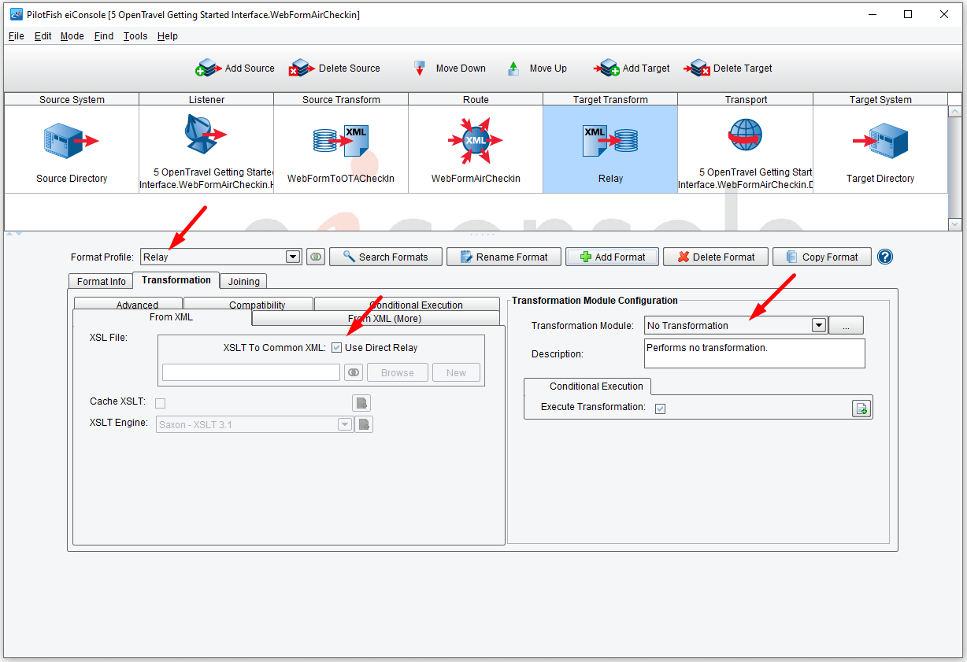Click the Route column header

[x=476, y=99]
